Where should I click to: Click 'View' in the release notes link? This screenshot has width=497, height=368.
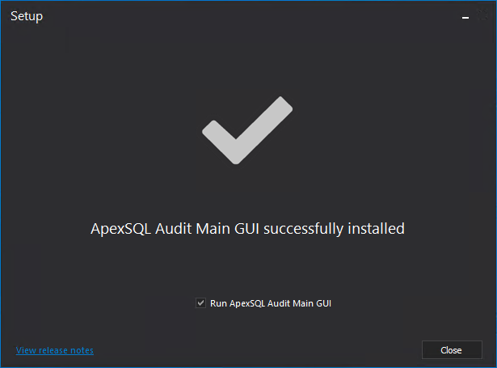coord(26,350)
